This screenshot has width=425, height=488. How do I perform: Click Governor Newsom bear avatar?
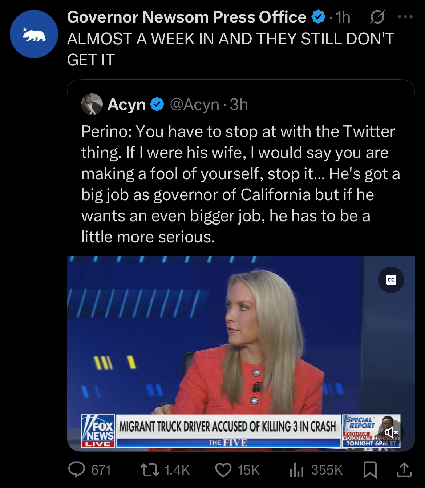pos(34,34)
